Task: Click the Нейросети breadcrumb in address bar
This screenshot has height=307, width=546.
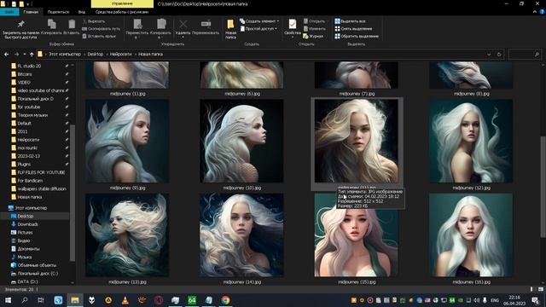Action: pyautogui.click(x=121, y=55)
